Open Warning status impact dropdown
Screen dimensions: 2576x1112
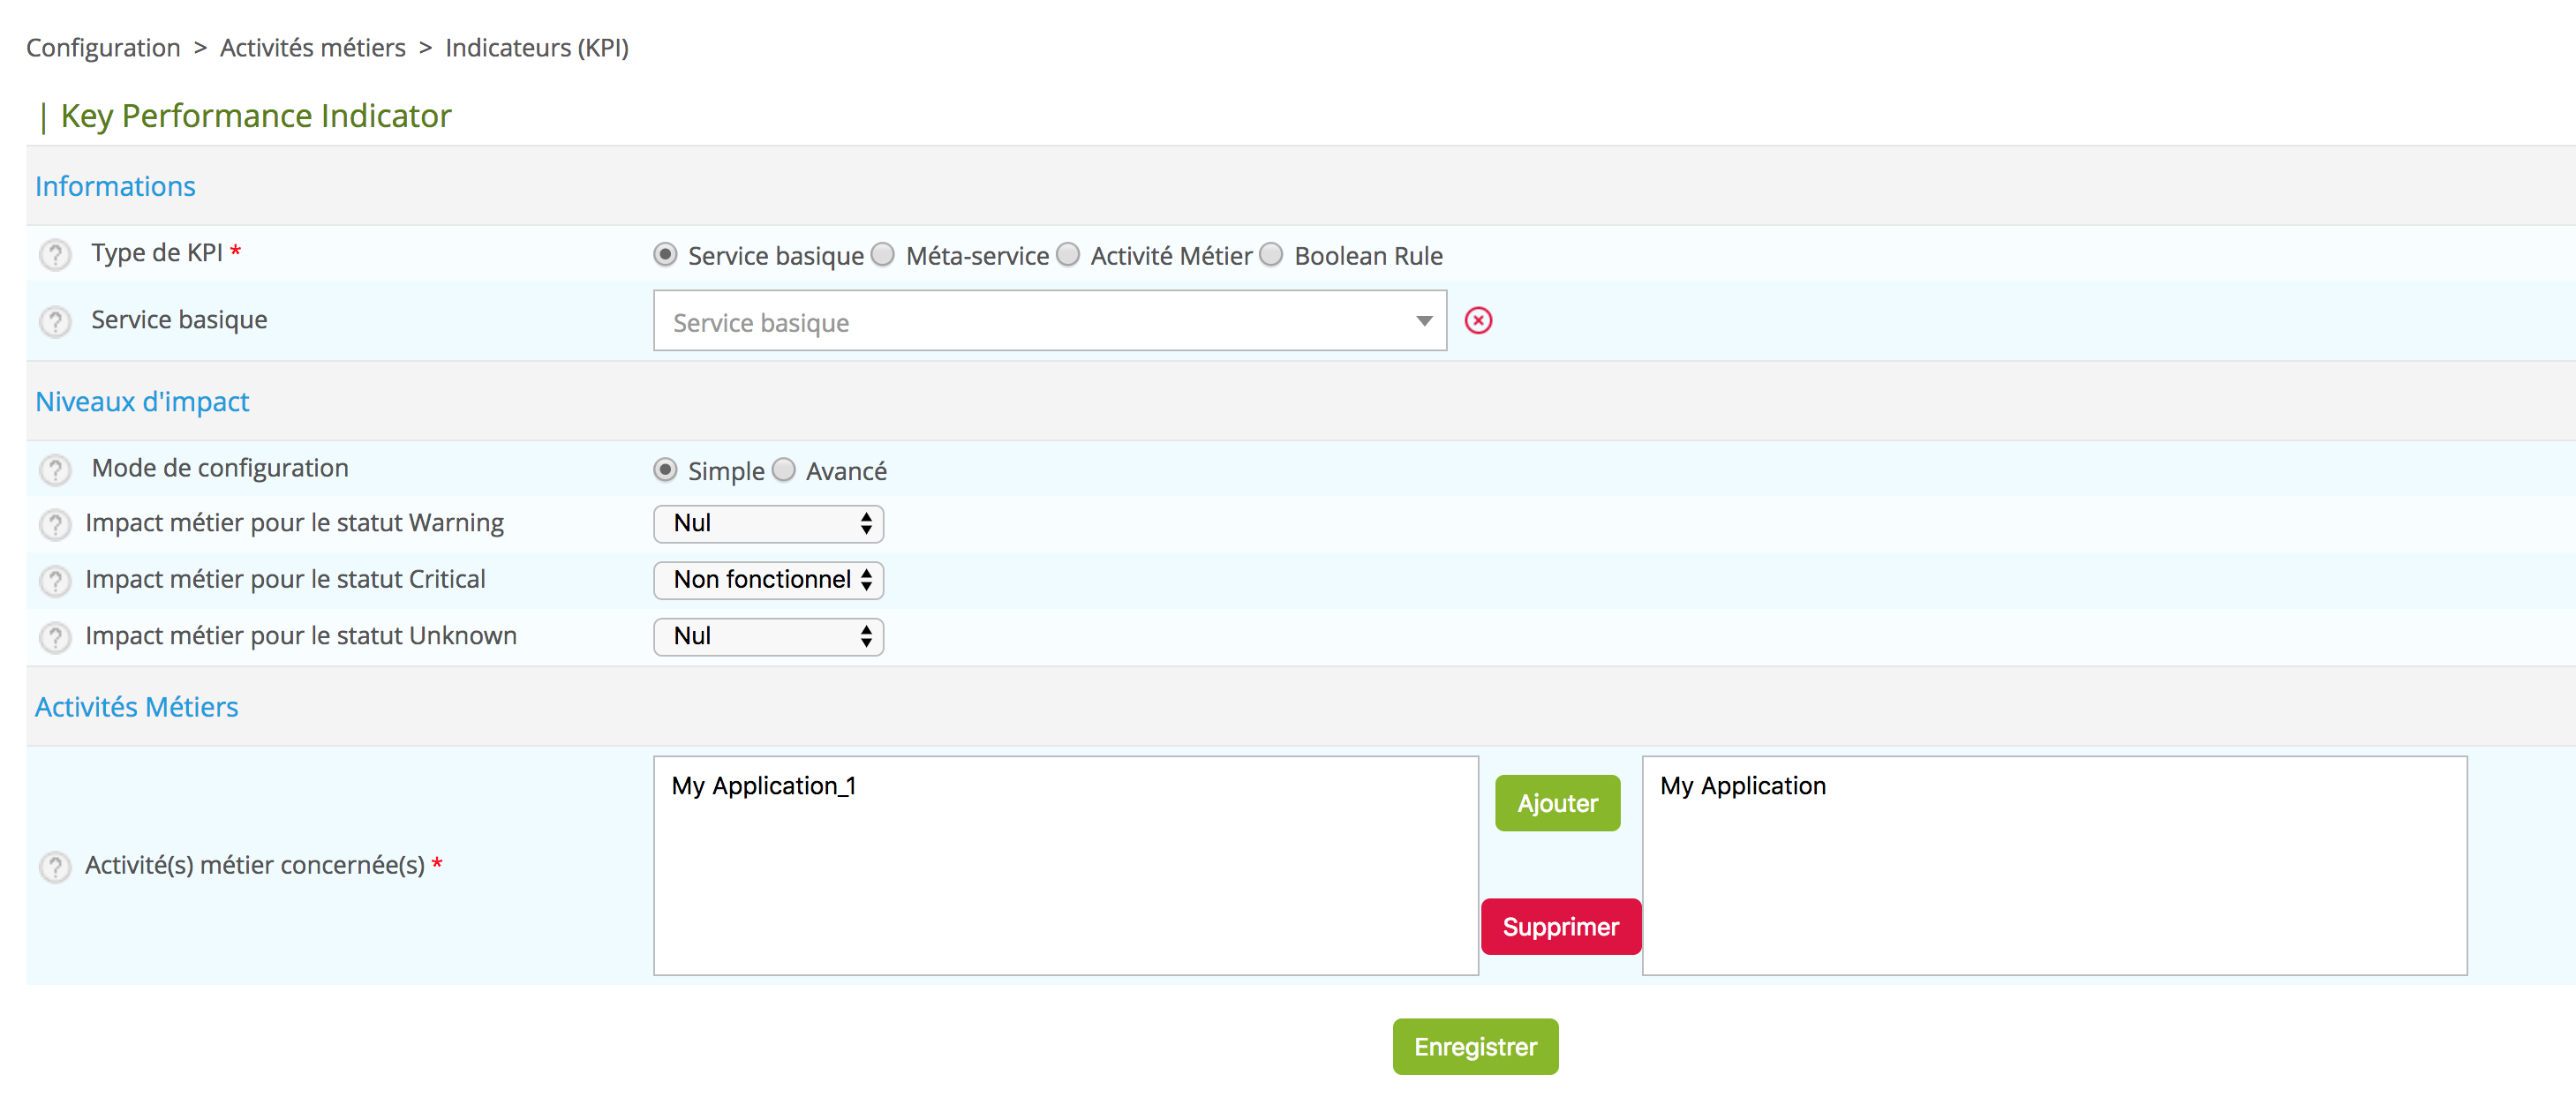tap(768, 524)
